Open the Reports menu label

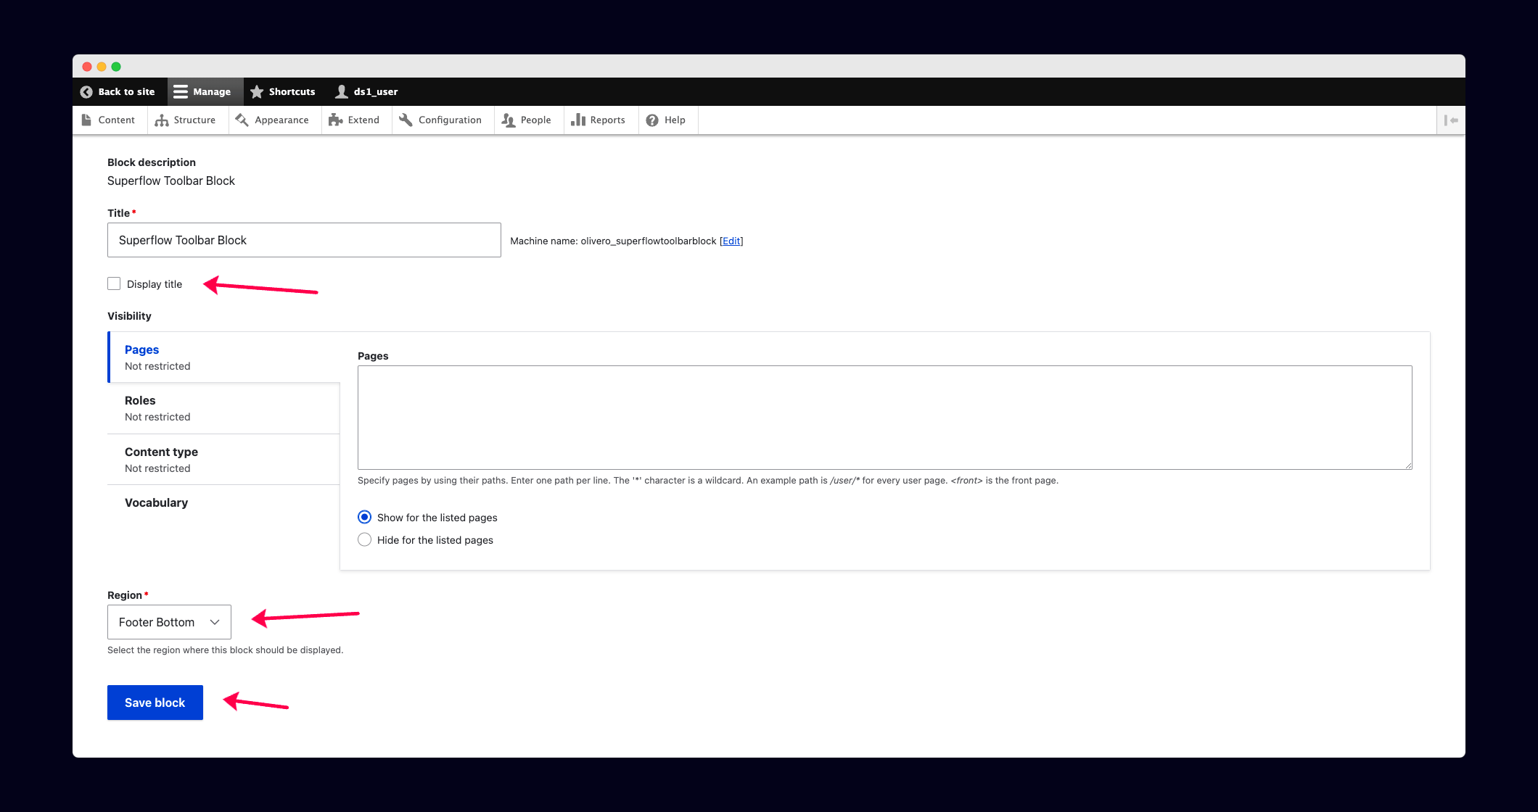[x=608, y=120]
